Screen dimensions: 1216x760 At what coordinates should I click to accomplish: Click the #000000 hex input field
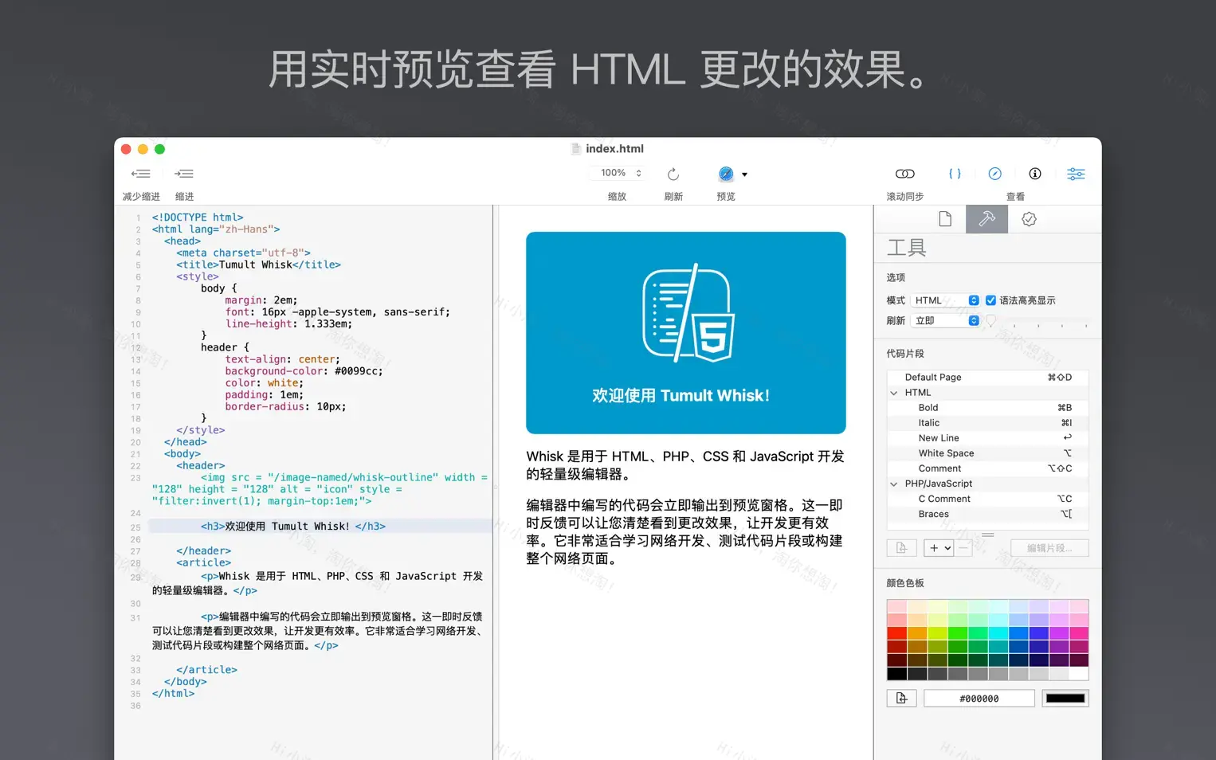pyautogui.click(x=978, y=698)
